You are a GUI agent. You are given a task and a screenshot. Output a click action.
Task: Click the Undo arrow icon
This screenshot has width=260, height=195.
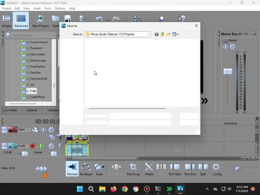99,18
